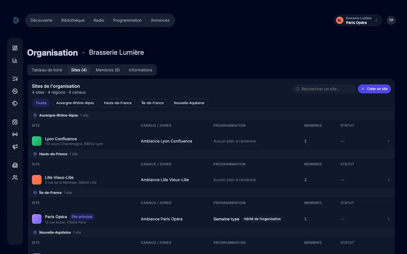407x254 pixels.
Task: Filter sites by Hauts-de-France region
Action: click(118, 103)
